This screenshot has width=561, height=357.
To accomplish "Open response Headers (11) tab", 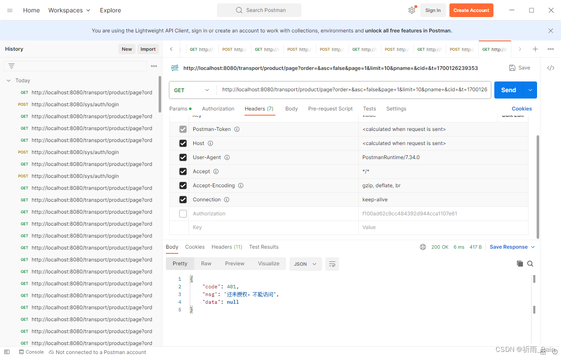I will [227, 247].
